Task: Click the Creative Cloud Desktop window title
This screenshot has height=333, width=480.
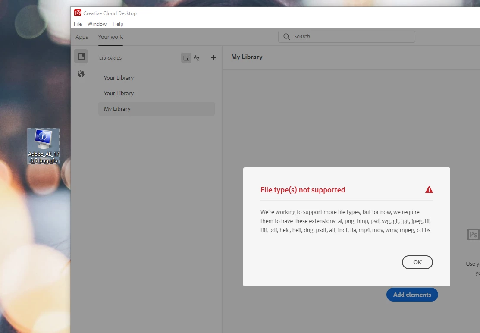Action: (x=110, y=13)
